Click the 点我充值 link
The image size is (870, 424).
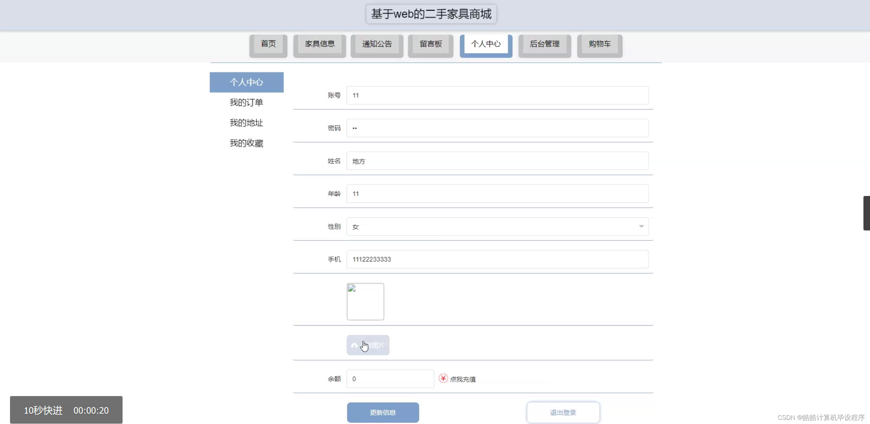[x=463, y=379]
